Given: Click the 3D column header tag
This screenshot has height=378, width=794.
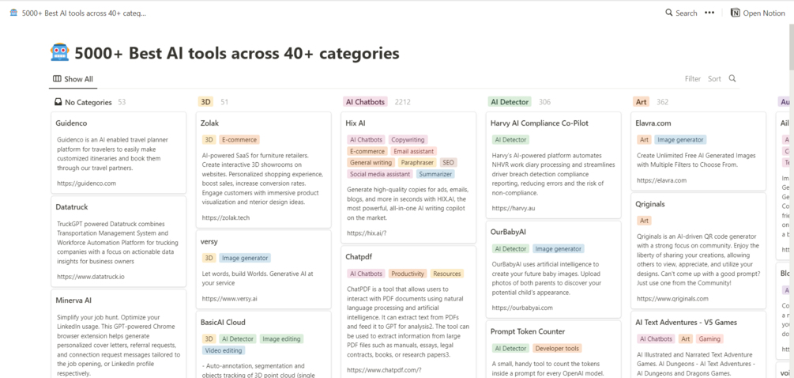Looking at the screenshot, I should coord(205,102).
